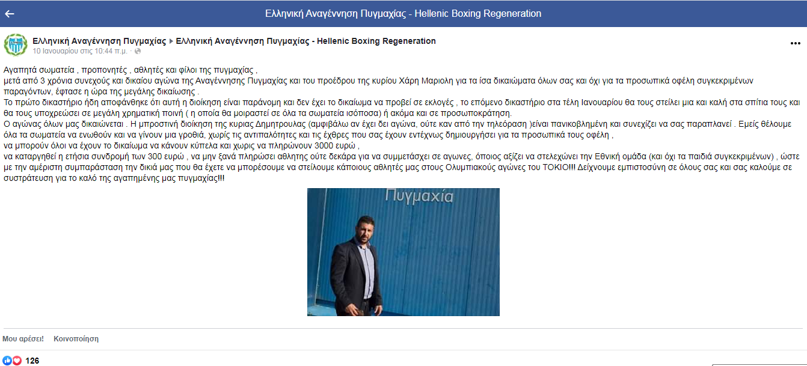Click the 3000 ευρώ line of the post
This screenshot has width=807, height=366.
(182, 145)
